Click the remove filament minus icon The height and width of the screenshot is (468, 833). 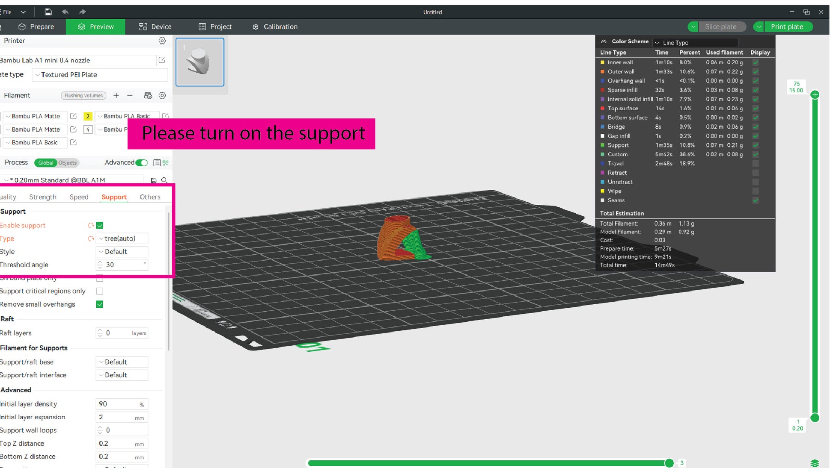click(x=130, y=95)
